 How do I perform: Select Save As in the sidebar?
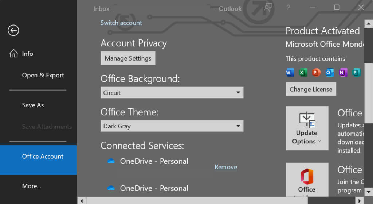coord(33,105)
